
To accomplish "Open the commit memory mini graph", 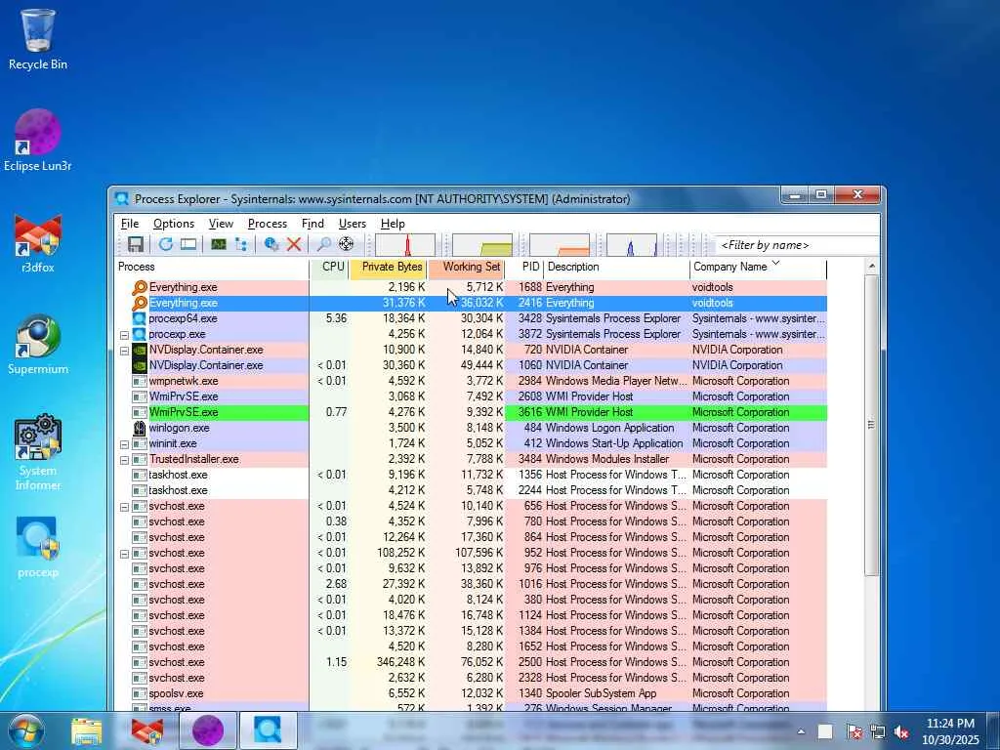I will coord(482,245).
